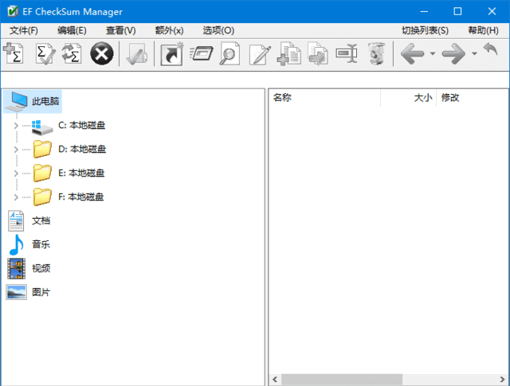Screen dimensions: 510x386
Task: Open the forward history dropdown arrow
Action: [475, 53]
